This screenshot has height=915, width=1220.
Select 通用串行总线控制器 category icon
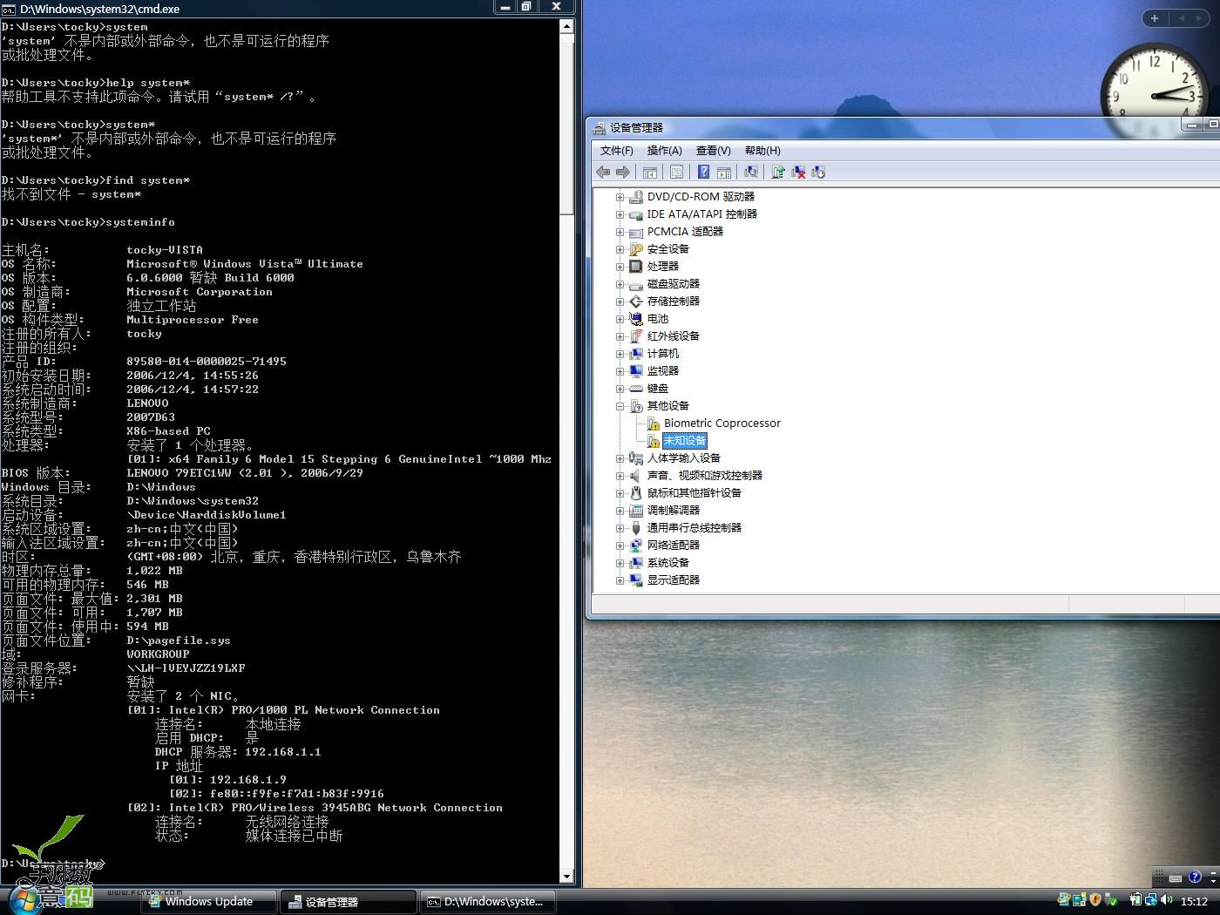tap(636, 528)
